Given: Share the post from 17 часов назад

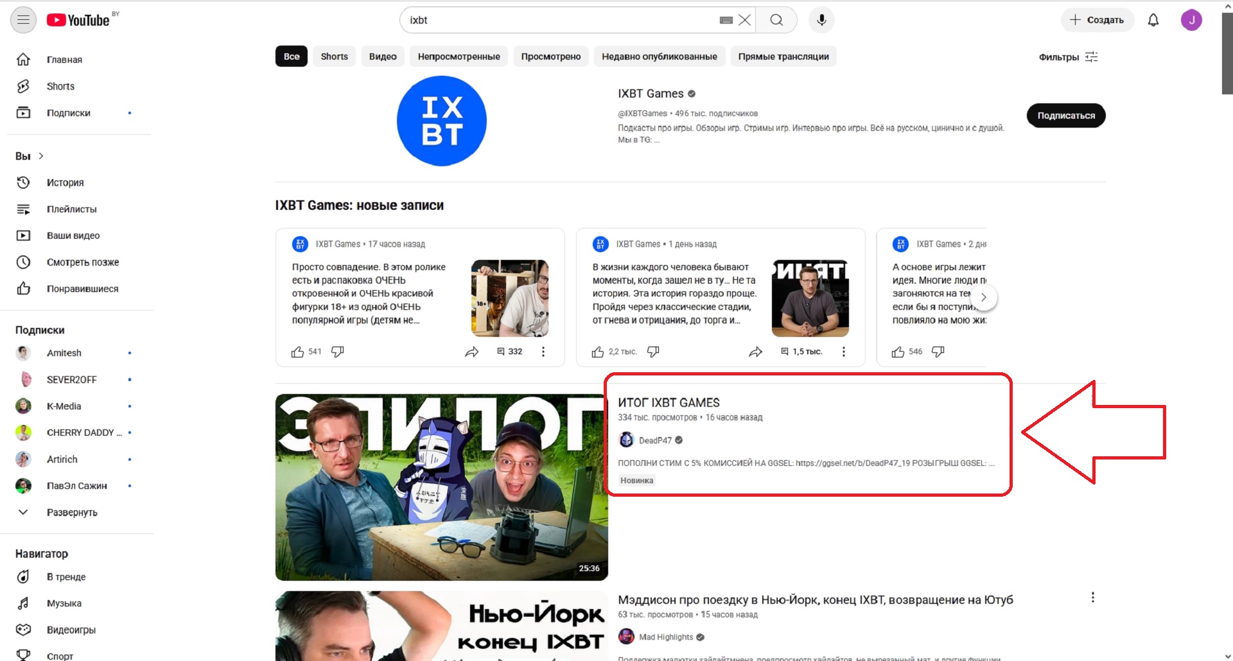Looking at the screenshot, I should pyautogui.click(x=472, y=352).
